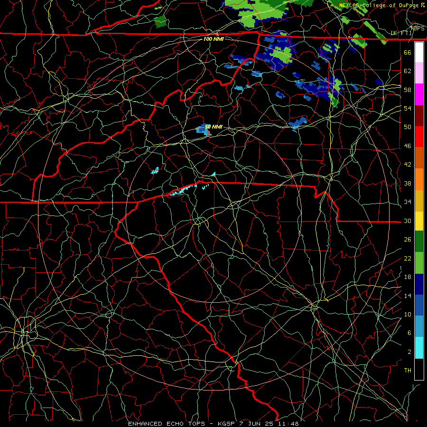Click the navy blue legend swatch
This screenshot has height=427, width=427.
(x=419, y=284)
